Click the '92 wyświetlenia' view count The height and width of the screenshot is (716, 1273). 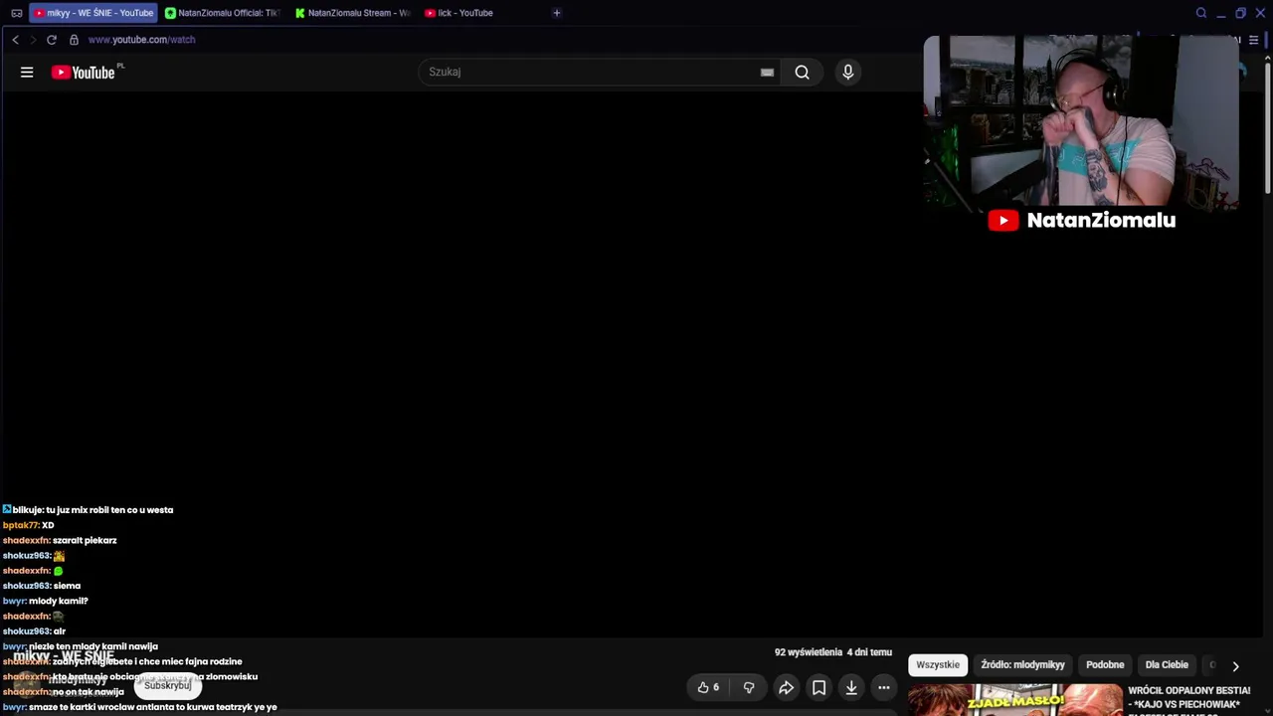point(809,652)
